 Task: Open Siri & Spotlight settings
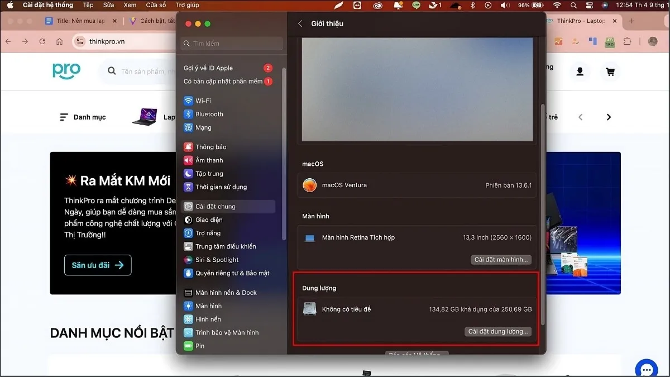pos(217,260)
